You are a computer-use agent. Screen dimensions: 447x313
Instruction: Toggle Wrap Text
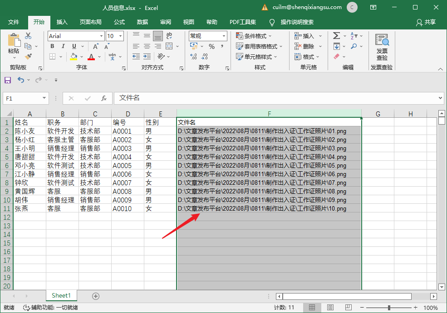(169, 36)
